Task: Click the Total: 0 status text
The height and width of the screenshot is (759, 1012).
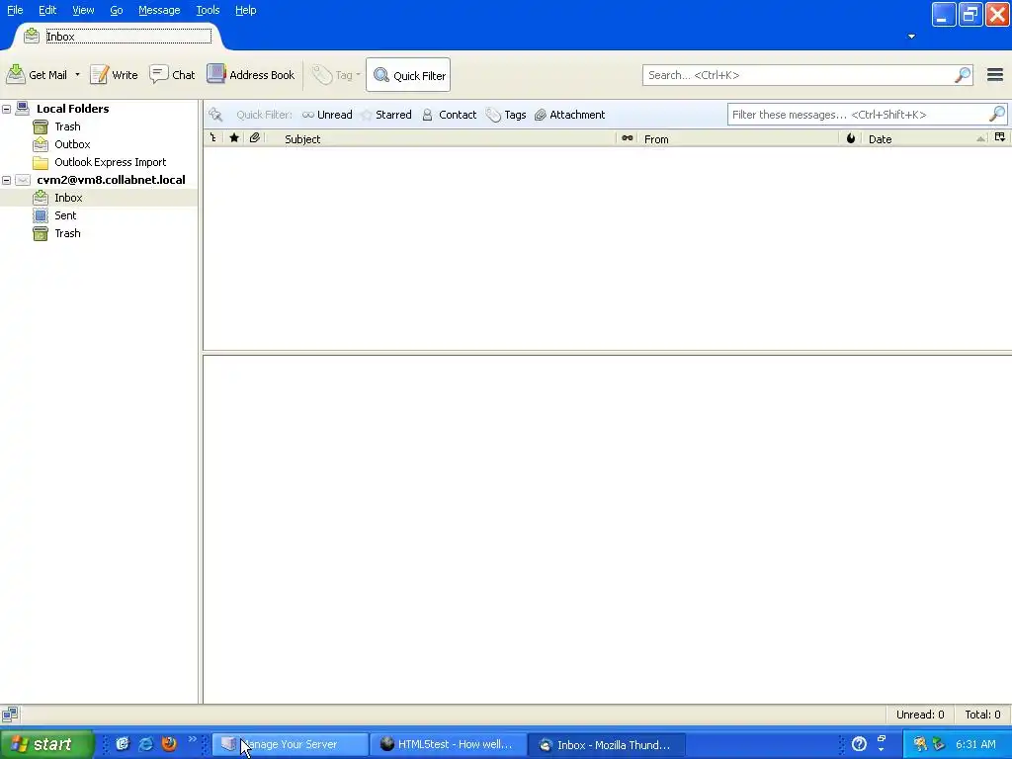Action: (982, 715)
